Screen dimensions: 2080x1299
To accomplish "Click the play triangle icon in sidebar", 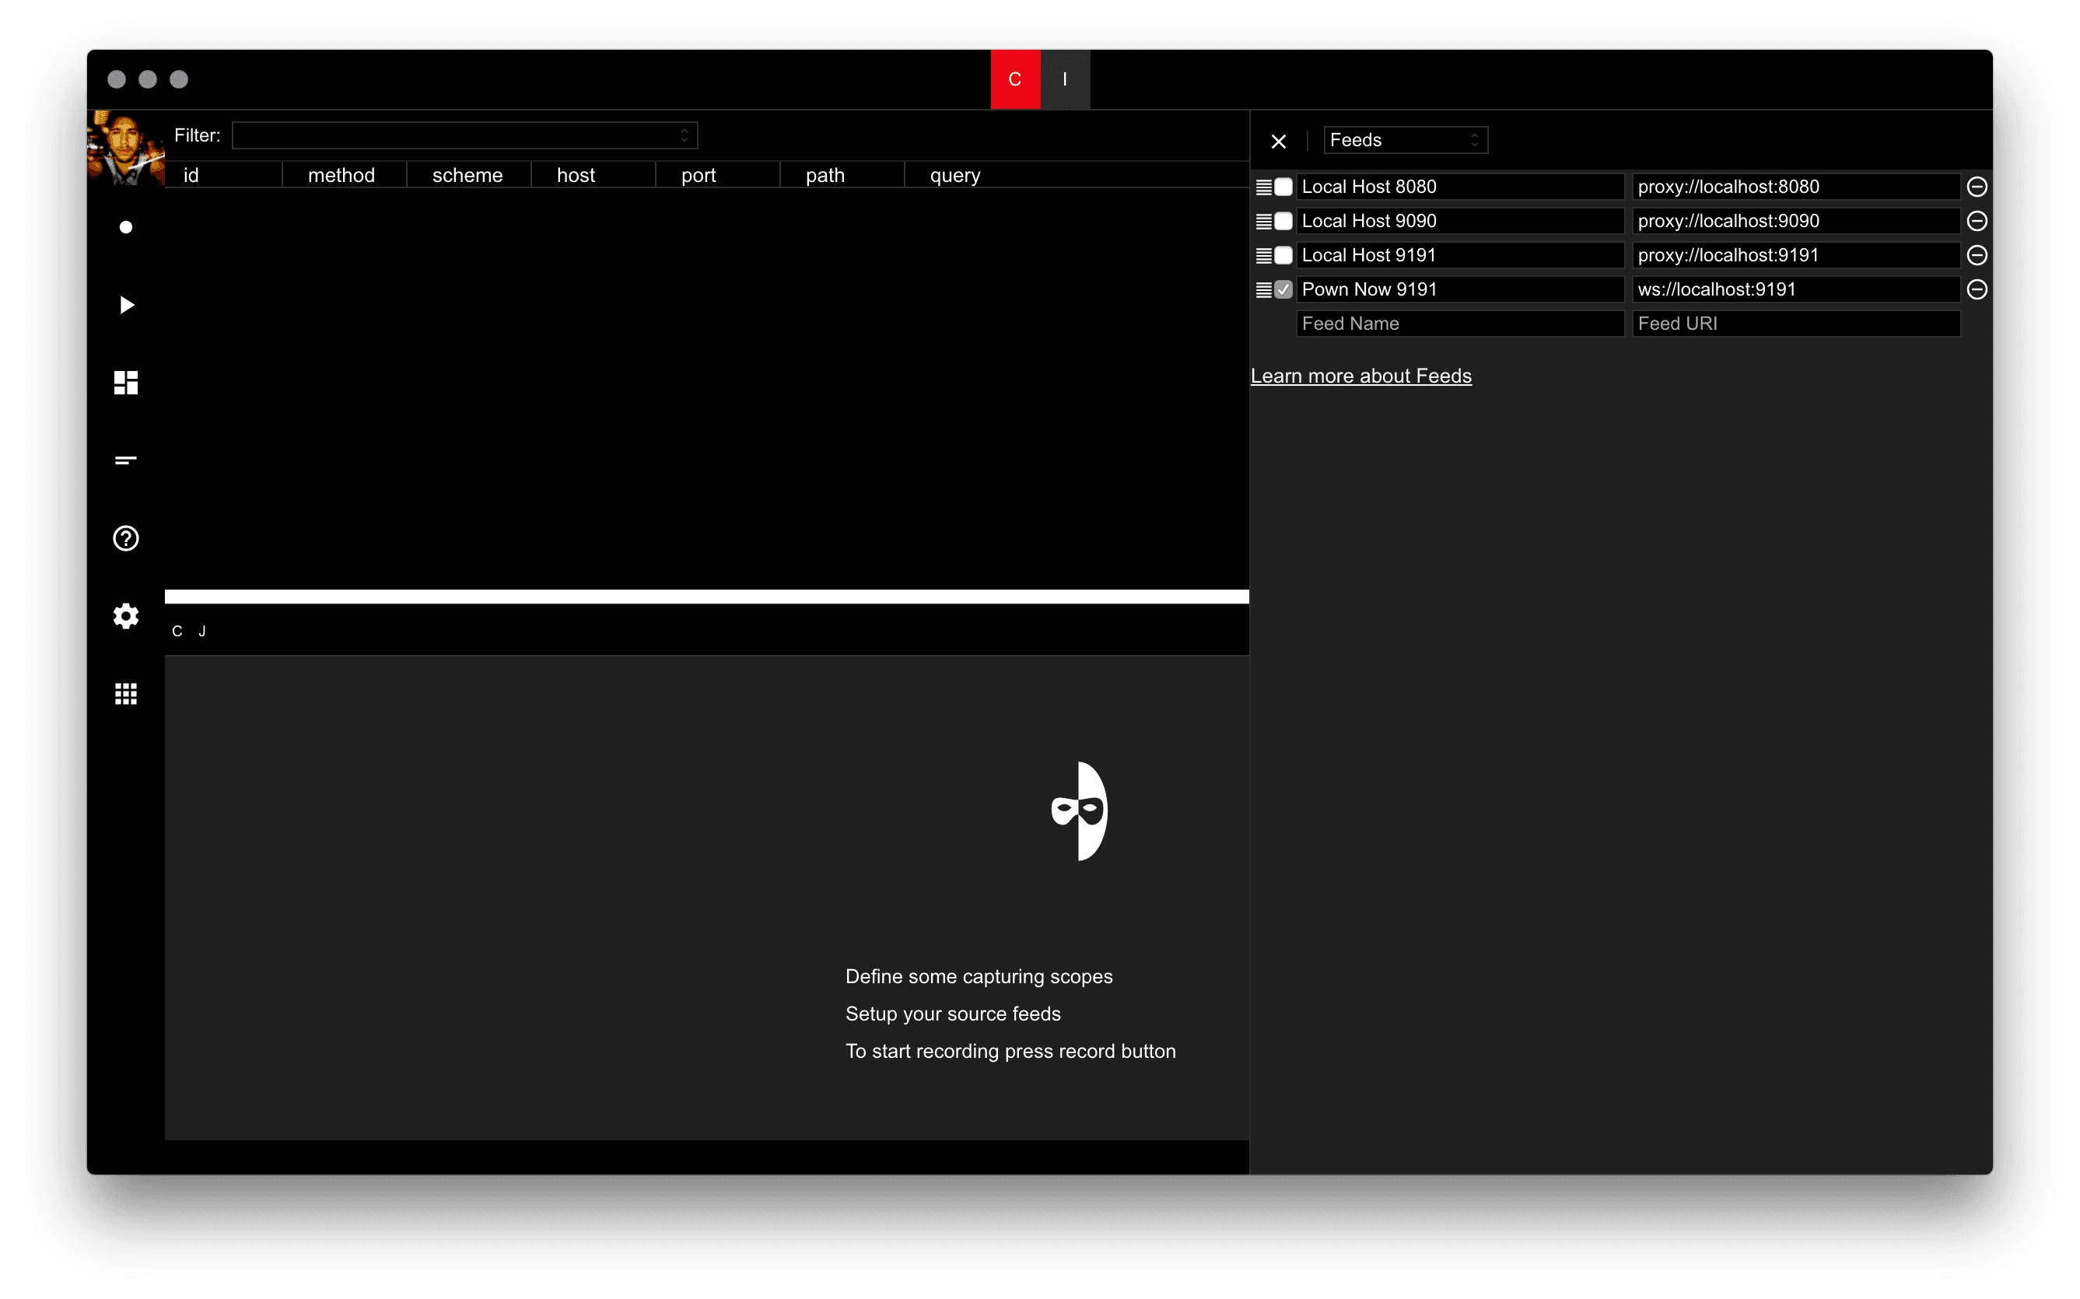I will click(126, 305).
